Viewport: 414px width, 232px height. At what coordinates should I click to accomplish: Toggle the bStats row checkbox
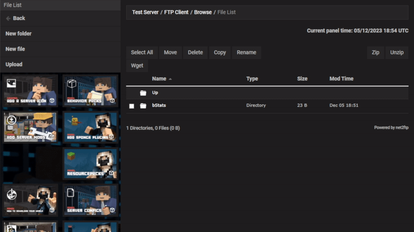131,106
